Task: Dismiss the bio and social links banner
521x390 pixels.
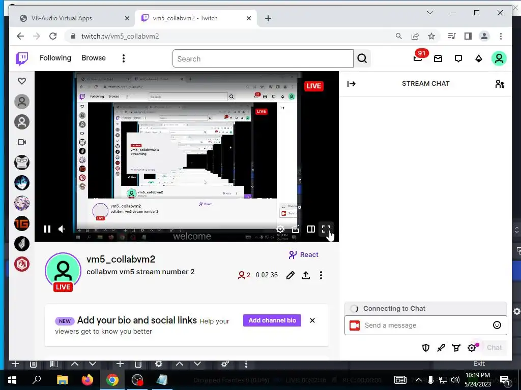Action: pos(312,320)
